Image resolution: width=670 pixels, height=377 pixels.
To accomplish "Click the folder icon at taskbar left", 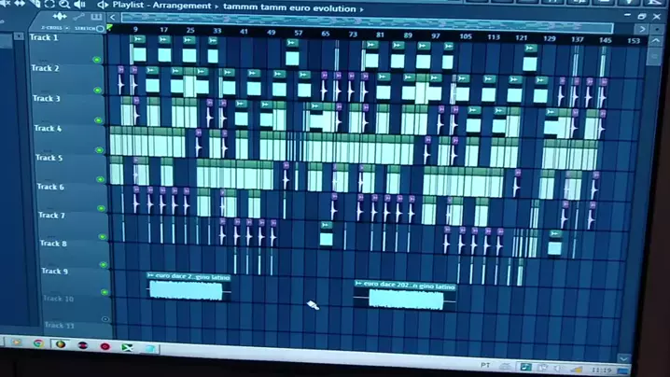I will 16,342.
